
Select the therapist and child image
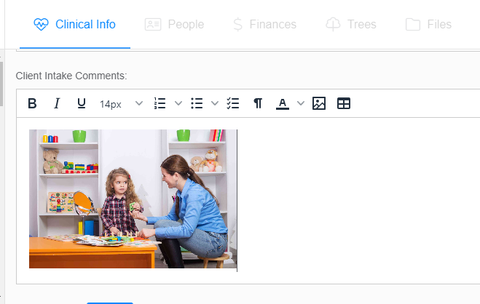point(133,199)
